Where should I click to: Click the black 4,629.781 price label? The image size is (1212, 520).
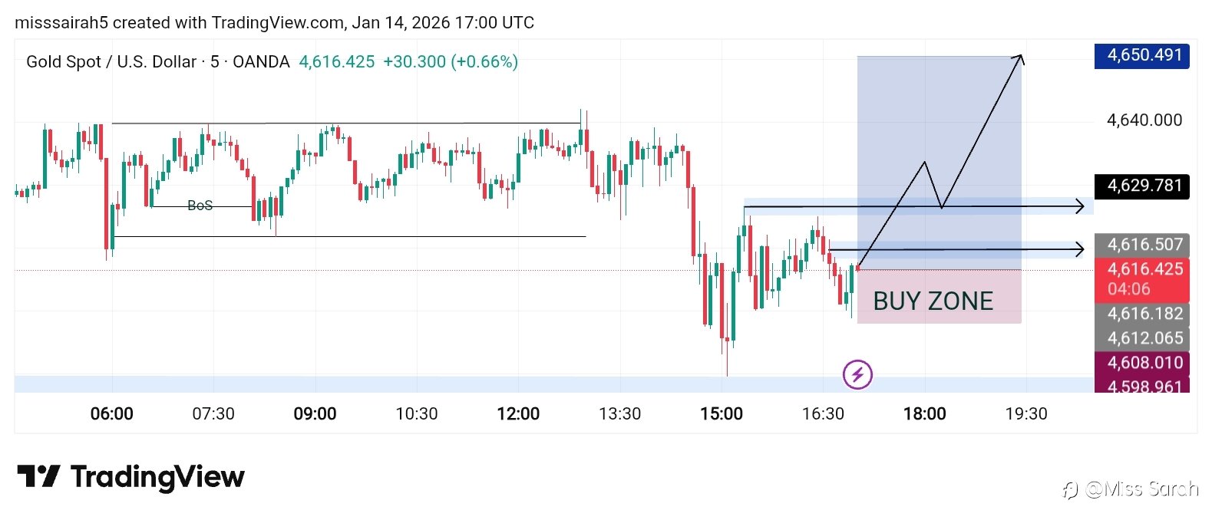coord(1141,186)
